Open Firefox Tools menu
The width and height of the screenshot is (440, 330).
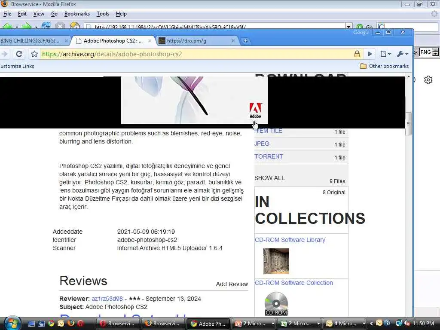pyautogui.click(x=103, y=14)
